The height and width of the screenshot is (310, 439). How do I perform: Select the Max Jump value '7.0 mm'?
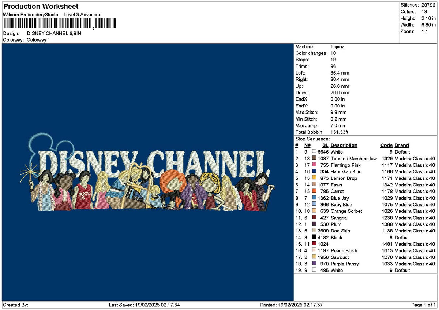coord(338,125)
